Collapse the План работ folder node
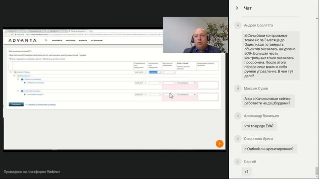Viewport: 319px width, 179px height. point(14,76)
